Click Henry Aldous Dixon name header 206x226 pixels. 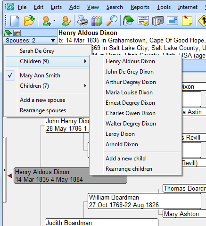[88, 33]
